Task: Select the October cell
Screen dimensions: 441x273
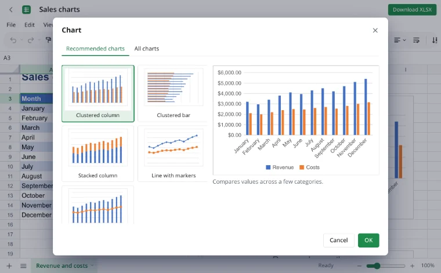Action: click(37, 195)
